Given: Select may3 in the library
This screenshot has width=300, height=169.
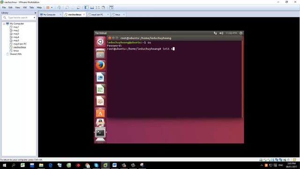Looking at the screenshot, I should coord(16,34).
